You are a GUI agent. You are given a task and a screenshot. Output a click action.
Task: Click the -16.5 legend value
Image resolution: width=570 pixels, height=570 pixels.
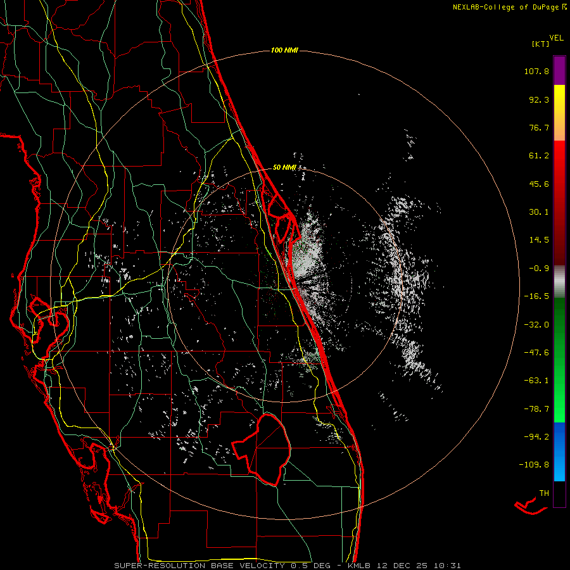point(536,296)
